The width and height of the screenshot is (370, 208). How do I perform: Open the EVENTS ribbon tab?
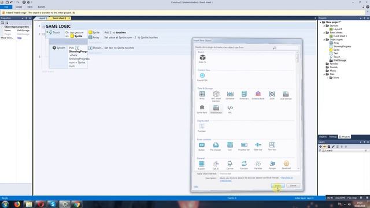pos(42,7)
